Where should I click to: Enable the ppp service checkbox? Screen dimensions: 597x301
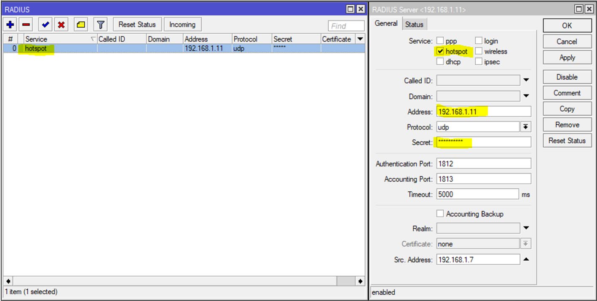point(440,41)
